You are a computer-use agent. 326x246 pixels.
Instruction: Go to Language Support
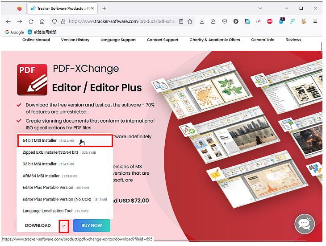pyautogui.click(x=118, y=40)
